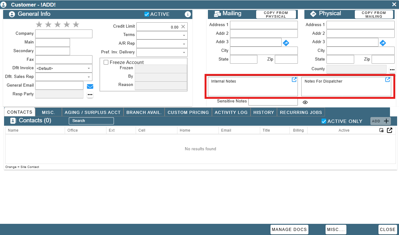Click the fifth rating star
Image resolution: width=399 pixels, height=235 pixels.
(x=76, y=25)
